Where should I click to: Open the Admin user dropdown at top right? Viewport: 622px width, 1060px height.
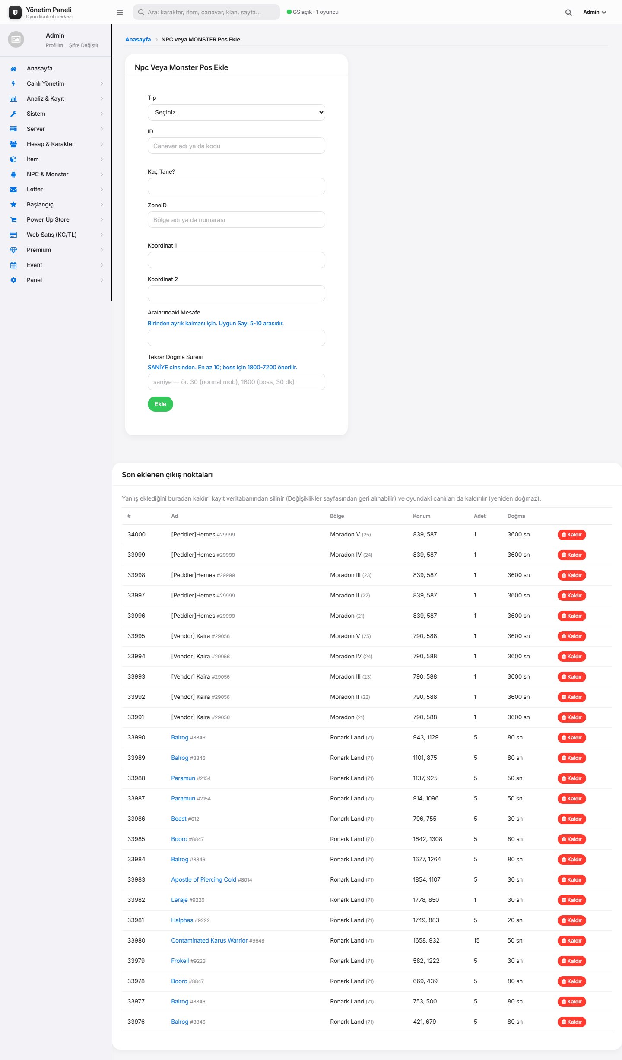594,12
